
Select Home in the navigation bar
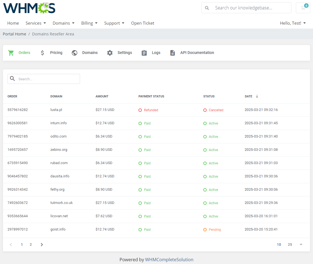pos(13,23)
